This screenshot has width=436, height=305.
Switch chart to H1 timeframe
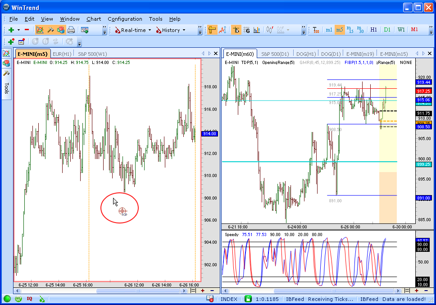[374, 30]
